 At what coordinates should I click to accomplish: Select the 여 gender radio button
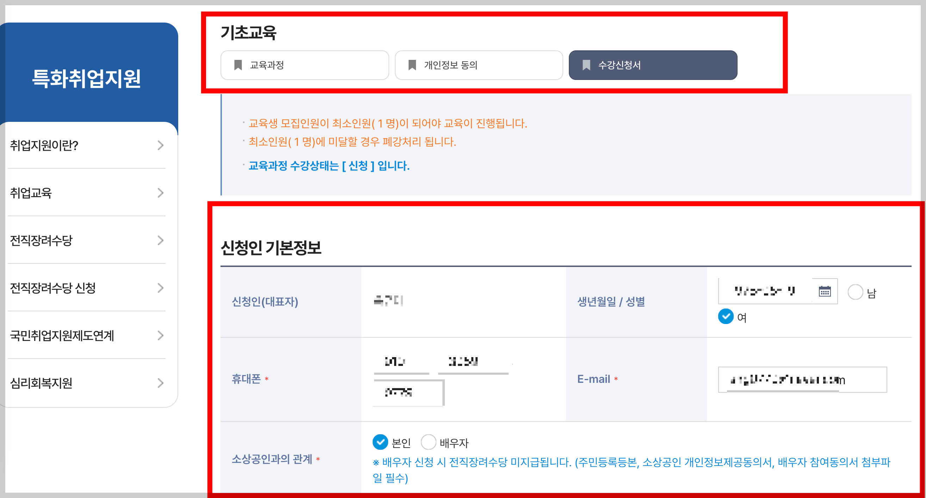(x=726, y=316)
